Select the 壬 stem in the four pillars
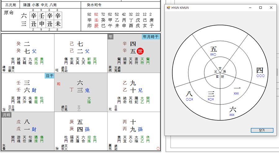The image size is (279, 154). [42, 16]
